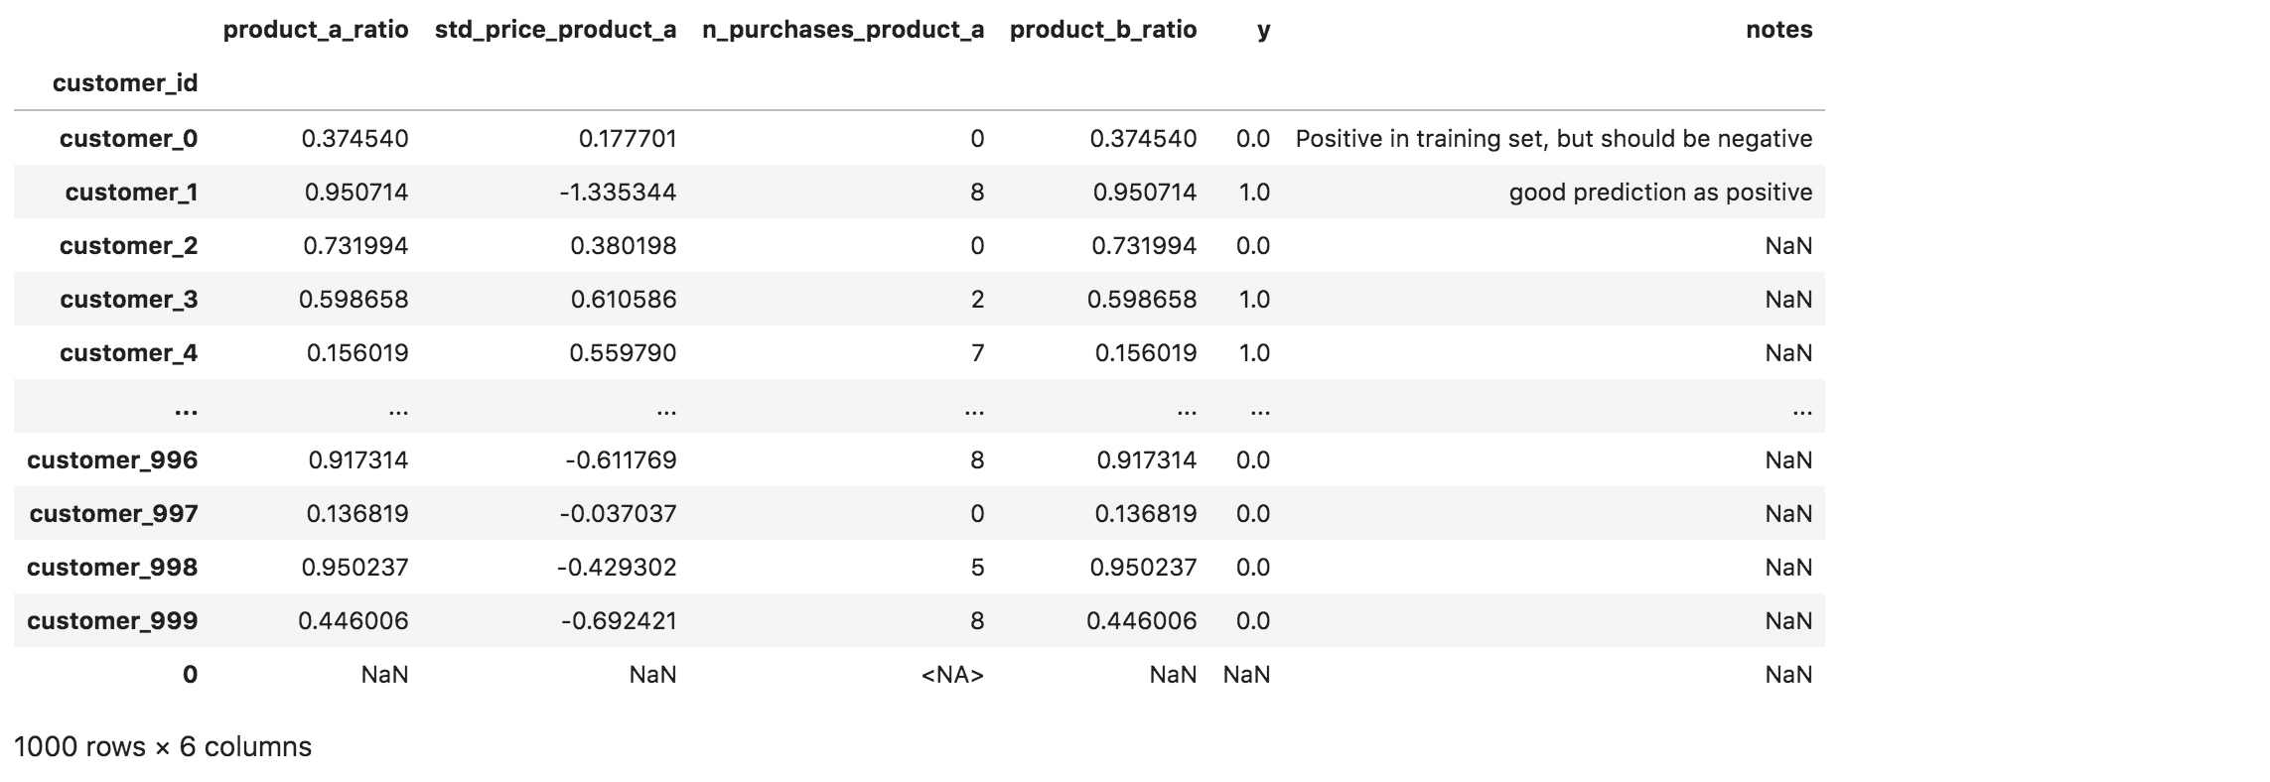Screen dimensions: 2270x782
Task: Select the -0.037037 value in customer_997 row
Action: pos(618,514)
